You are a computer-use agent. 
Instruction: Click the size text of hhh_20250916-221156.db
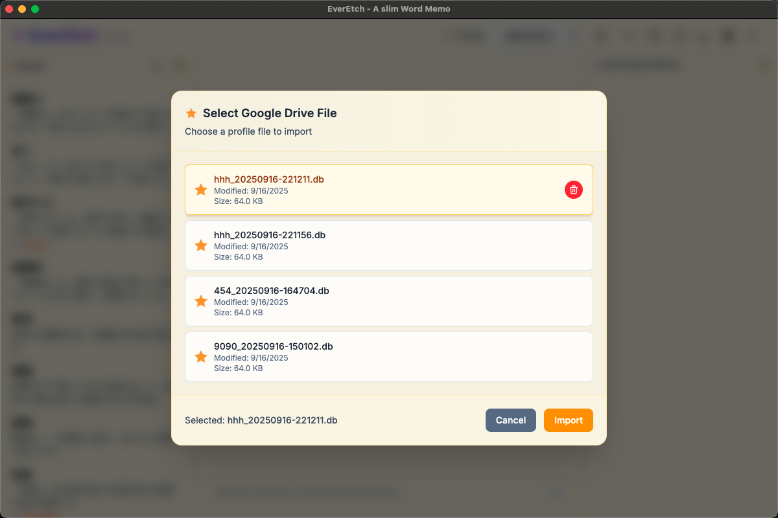pos(238,257)
